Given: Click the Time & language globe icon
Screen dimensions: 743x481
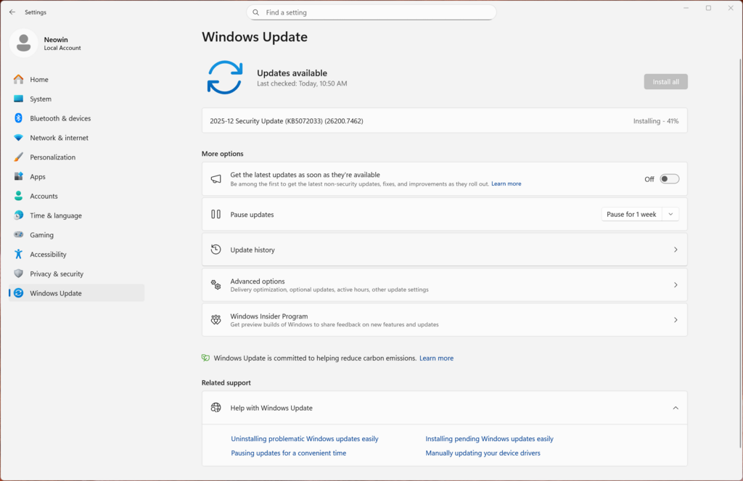Looking at the screenshot, I should (x=18, y=215).
